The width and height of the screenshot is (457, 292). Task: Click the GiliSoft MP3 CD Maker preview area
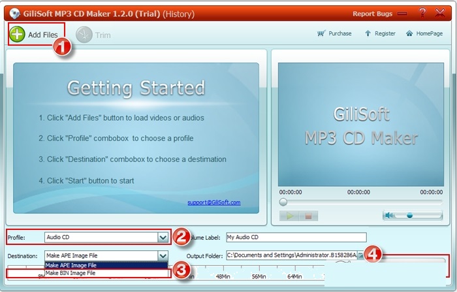(361, 124)
